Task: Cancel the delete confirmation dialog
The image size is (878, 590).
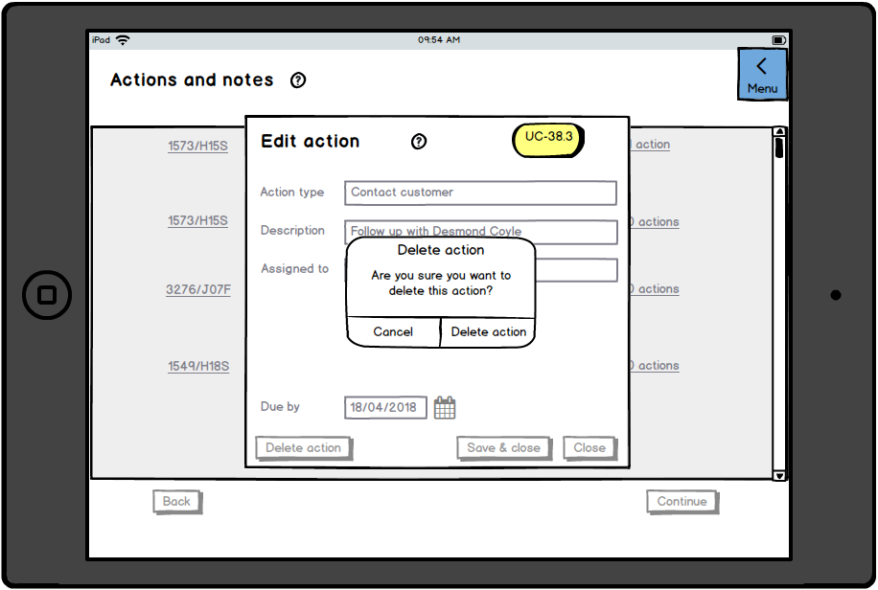Action: pos(393,332)
